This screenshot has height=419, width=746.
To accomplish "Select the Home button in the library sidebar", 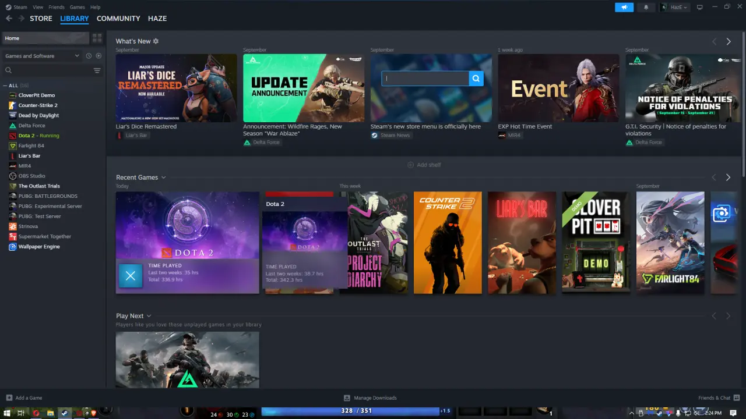I will click(x=45, y=38).
